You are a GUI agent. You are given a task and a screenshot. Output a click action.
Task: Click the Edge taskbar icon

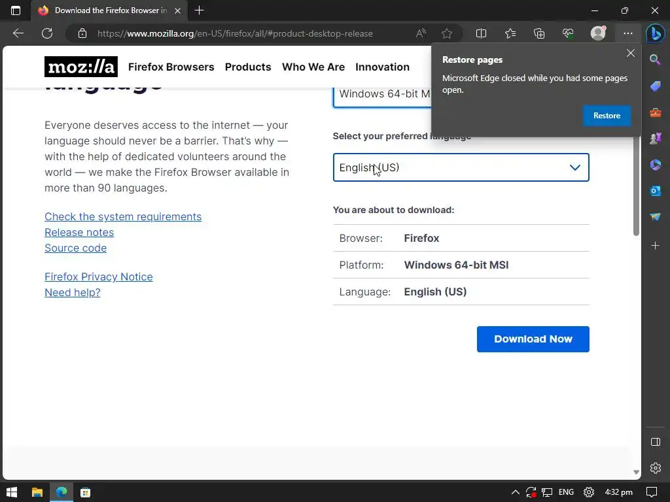(62, 492)
